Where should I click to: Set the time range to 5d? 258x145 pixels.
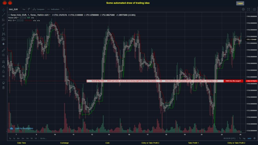tap(31, 138)
